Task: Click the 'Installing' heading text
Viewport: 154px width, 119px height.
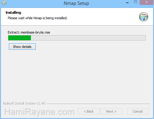Action: pyautogui.click(x=13, y=13)
